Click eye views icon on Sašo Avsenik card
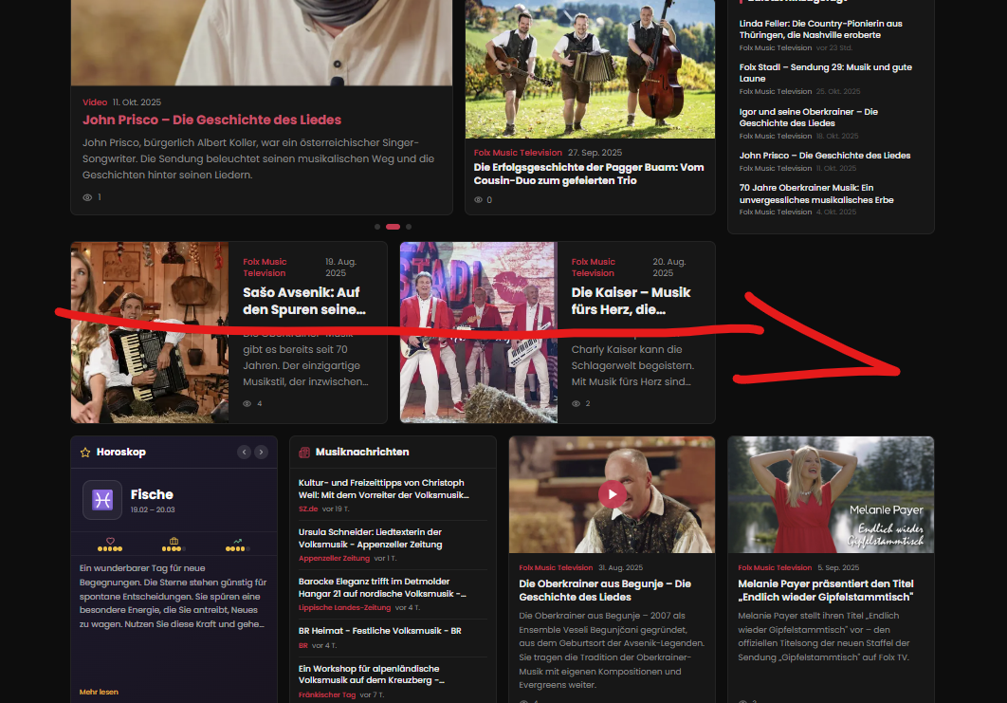The width and height of the screenshot is (1007, 703). (x=247, y=403)
